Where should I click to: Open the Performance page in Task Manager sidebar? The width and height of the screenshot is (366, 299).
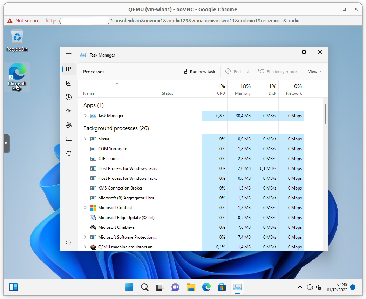[x=69, y=83]
